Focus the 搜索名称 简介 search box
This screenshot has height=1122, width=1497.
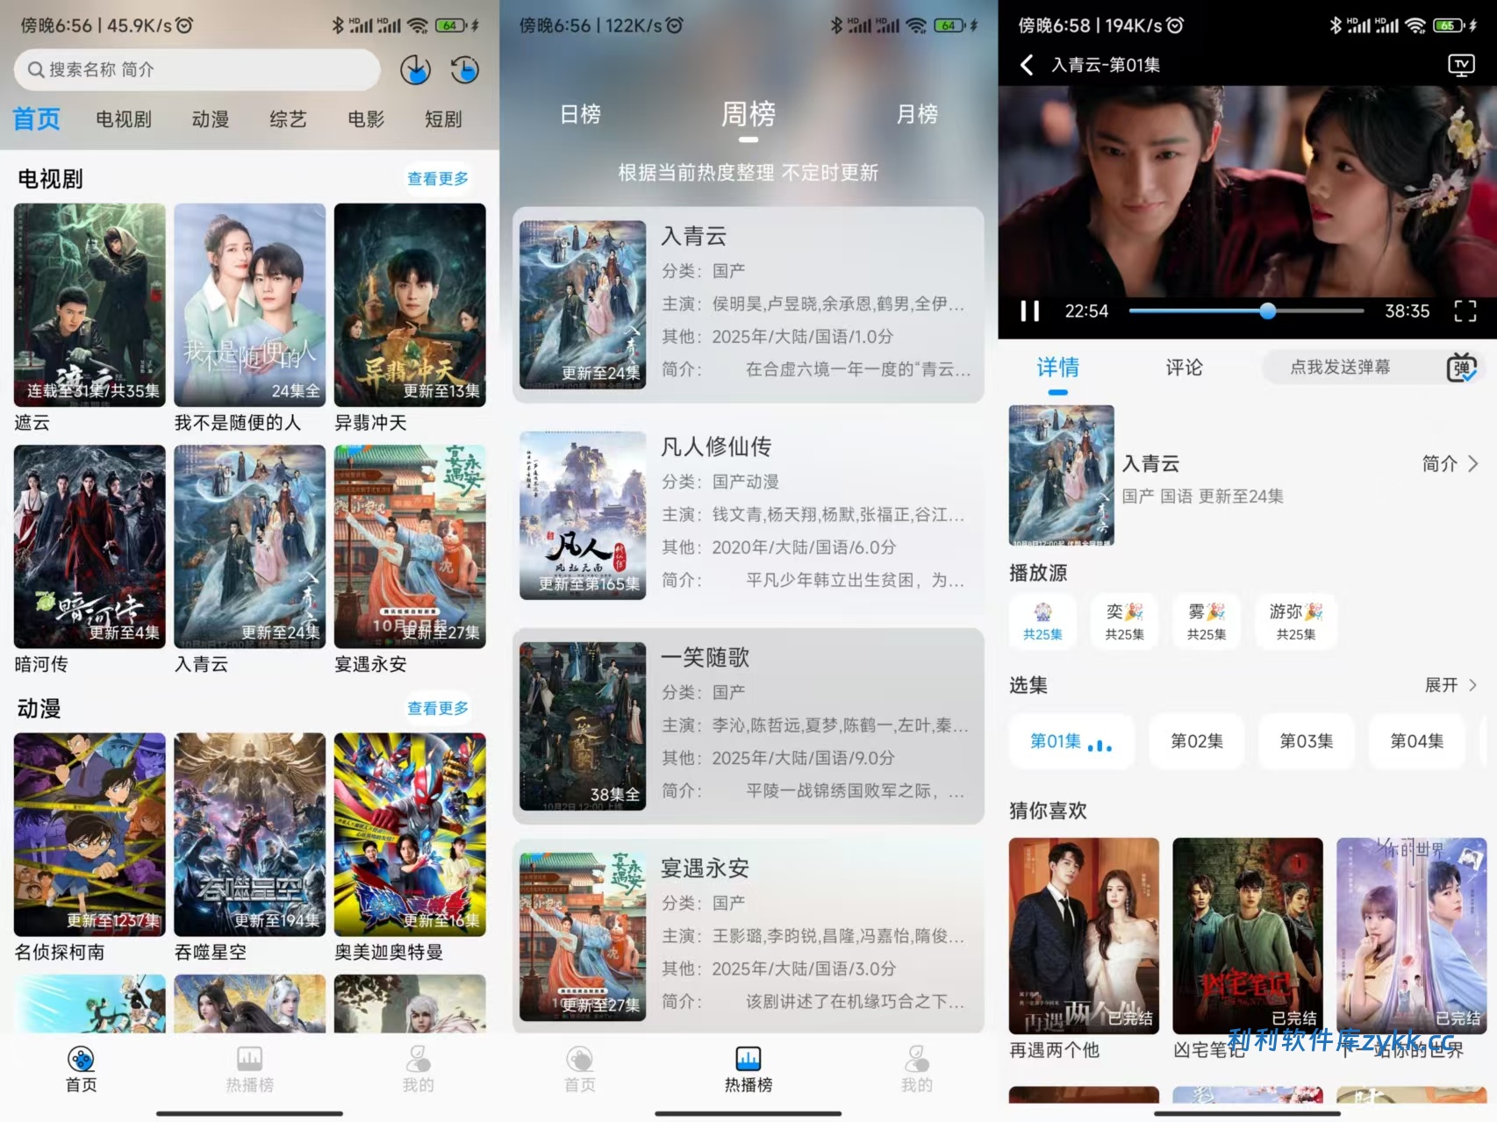click(x=197, y=69)
